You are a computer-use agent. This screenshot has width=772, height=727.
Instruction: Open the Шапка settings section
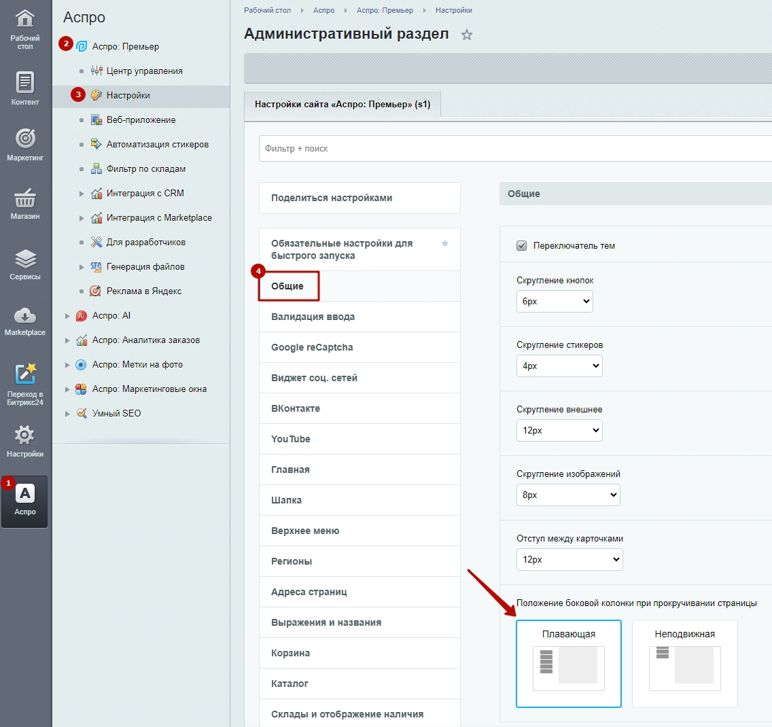click(360, 500)
